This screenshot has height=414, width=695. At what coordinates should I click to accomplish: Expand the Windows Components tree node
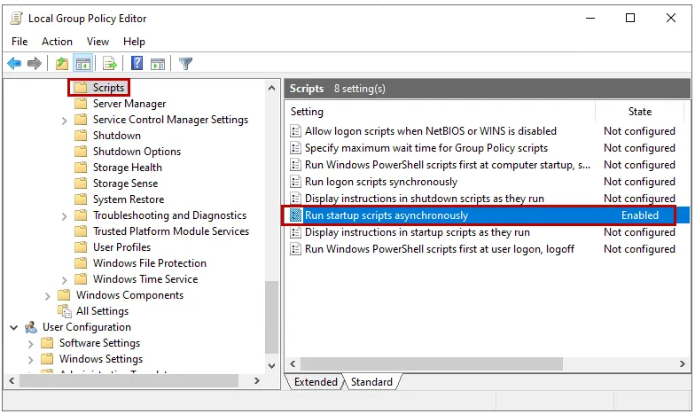(48, 295)
